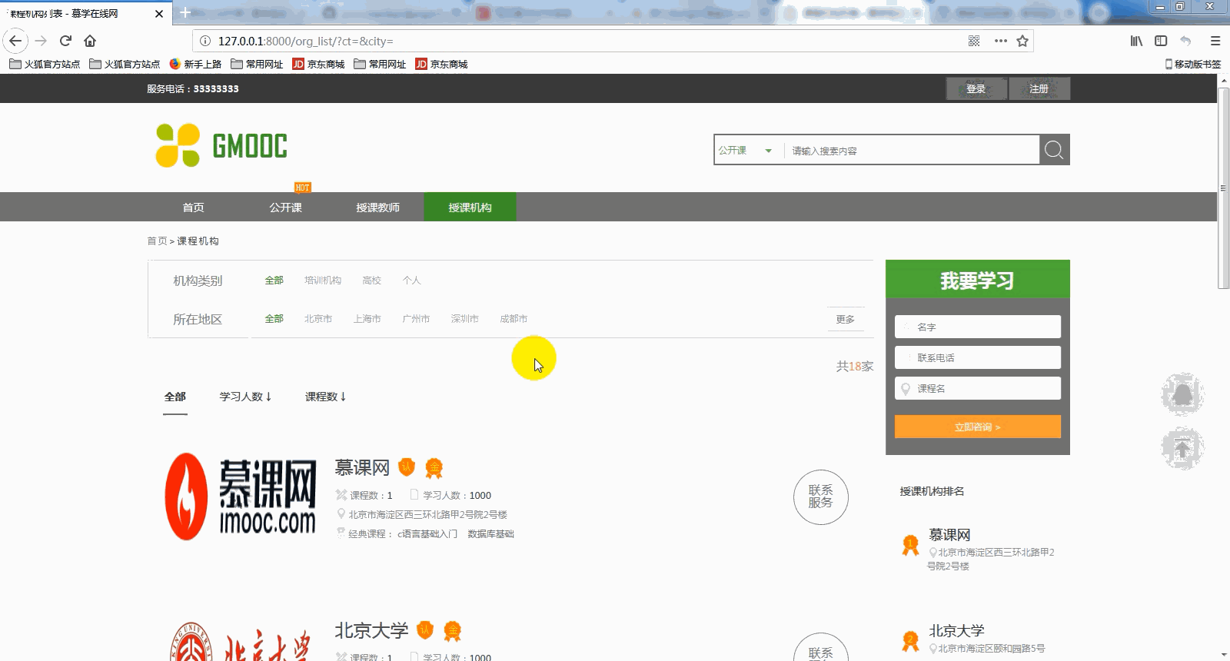This screenshot has width=1230, height=661.
Task: Filter organization type by 培训机构
Action: point(323,281)
